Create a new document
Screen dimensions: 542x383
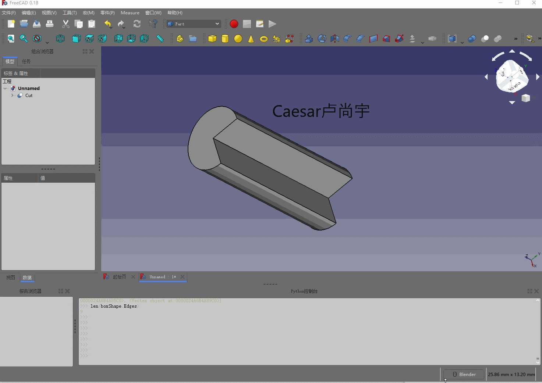click(x=11, y=24)
